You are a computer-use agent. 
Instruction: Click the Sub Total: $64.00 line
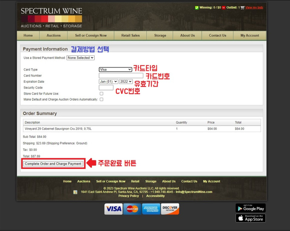click(x=35, y=137)
